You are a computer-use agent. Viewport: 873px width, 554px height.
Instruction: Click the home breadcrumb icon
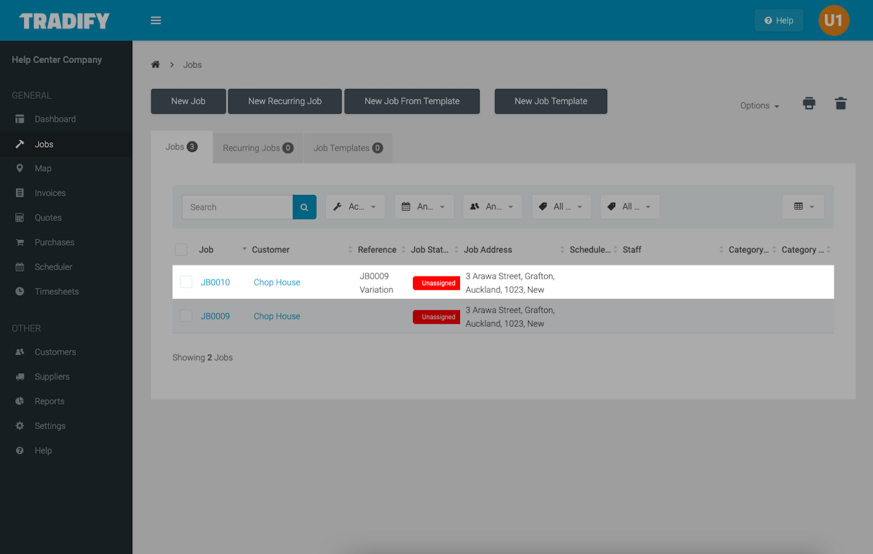(156, 64)
